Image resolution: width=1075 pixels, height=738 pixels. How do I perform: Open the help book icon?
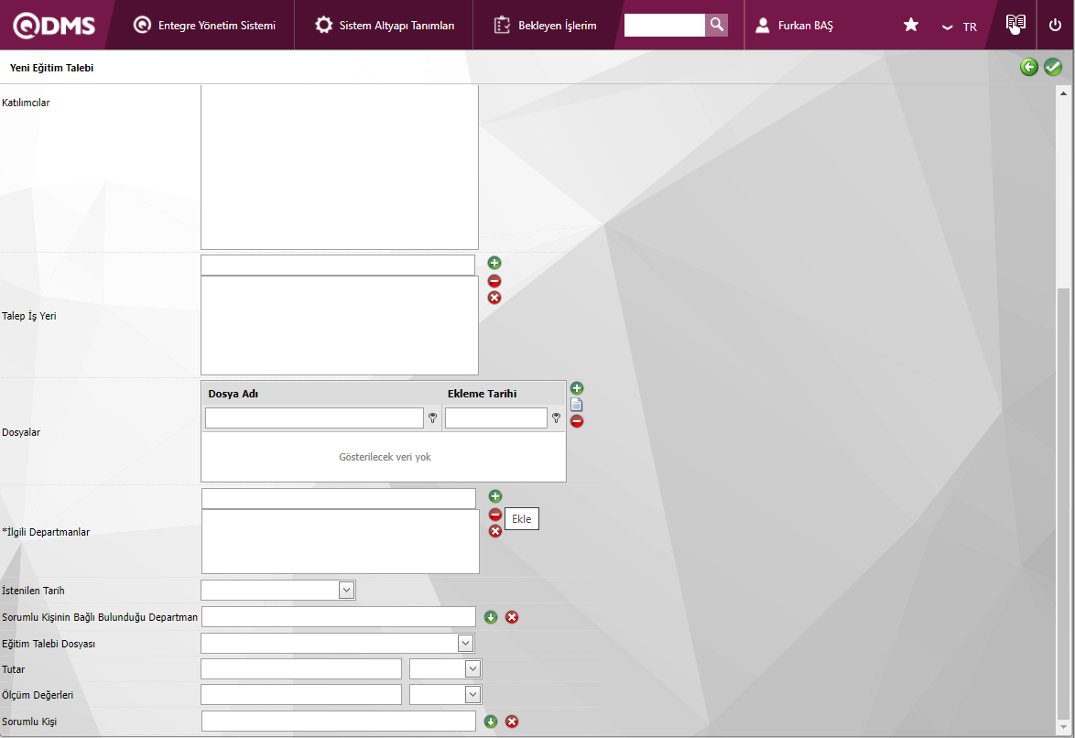point(1015,24)
